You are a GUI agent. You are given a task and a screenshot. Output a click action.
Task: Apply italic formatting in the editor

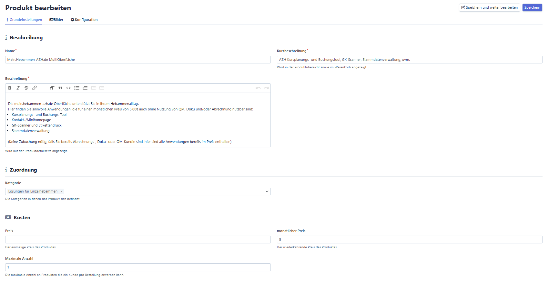point(18,88)
